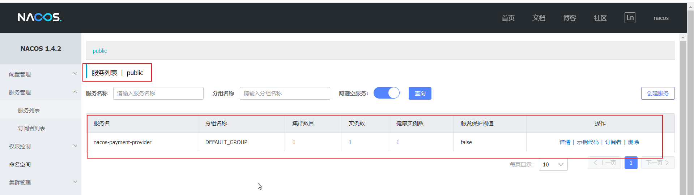Toggle the 隐藏空服务 switch
Screen dimensions: 694x195
386,93
